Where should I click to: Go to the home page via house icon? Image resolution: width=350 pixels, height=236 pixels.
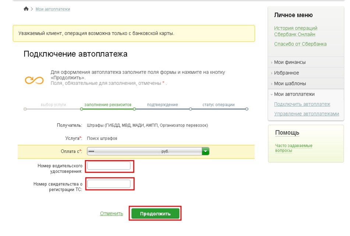(26, 9)
